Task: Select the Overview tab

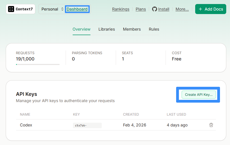Action: coord(81,29)
